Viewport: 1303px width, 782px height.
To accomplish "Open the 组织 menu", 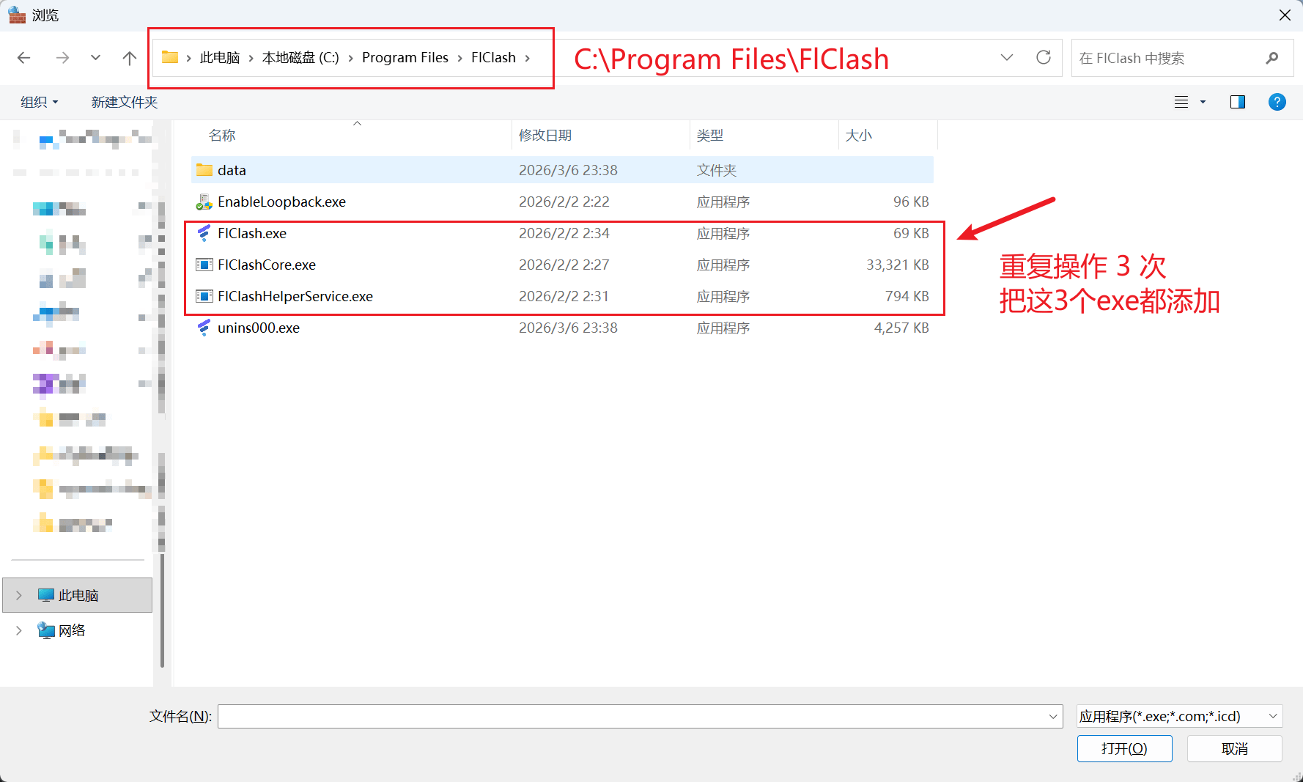I will tap(39, 102).
